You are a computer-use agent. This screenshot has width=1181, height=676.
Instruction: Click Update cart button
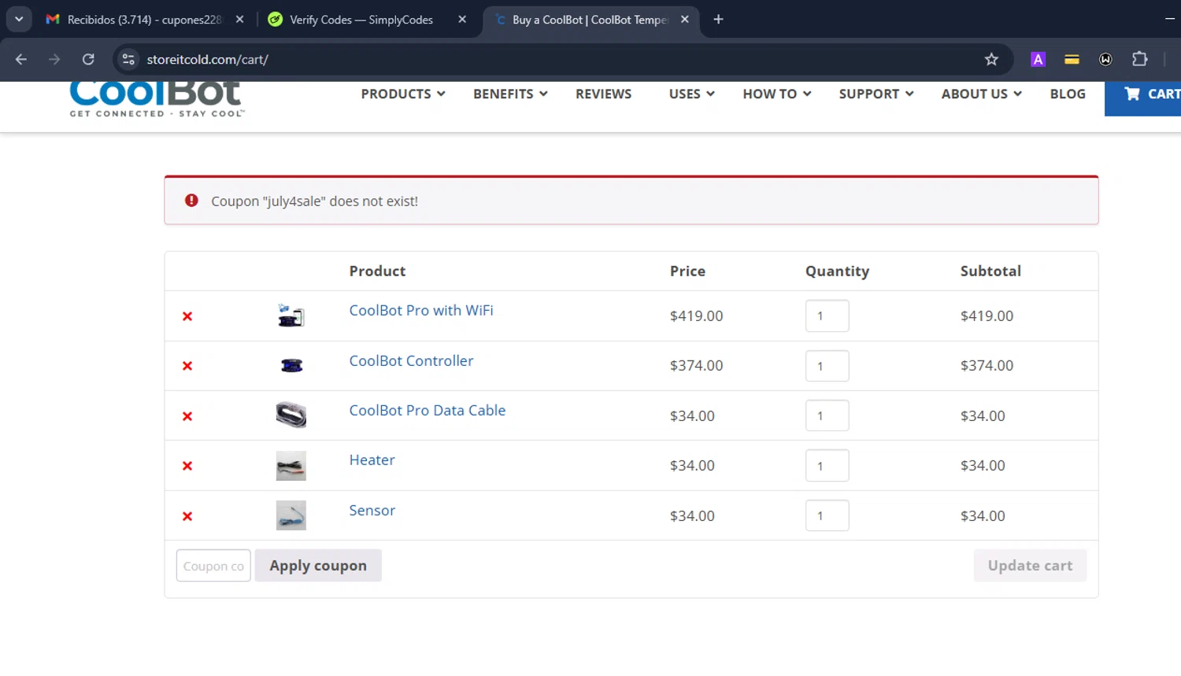tap(1030, 566)
